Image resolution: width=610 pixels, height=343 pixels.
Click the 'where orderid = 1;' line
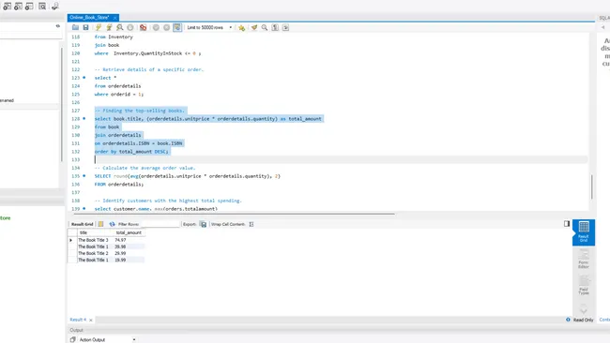click(x=119, y=94)
